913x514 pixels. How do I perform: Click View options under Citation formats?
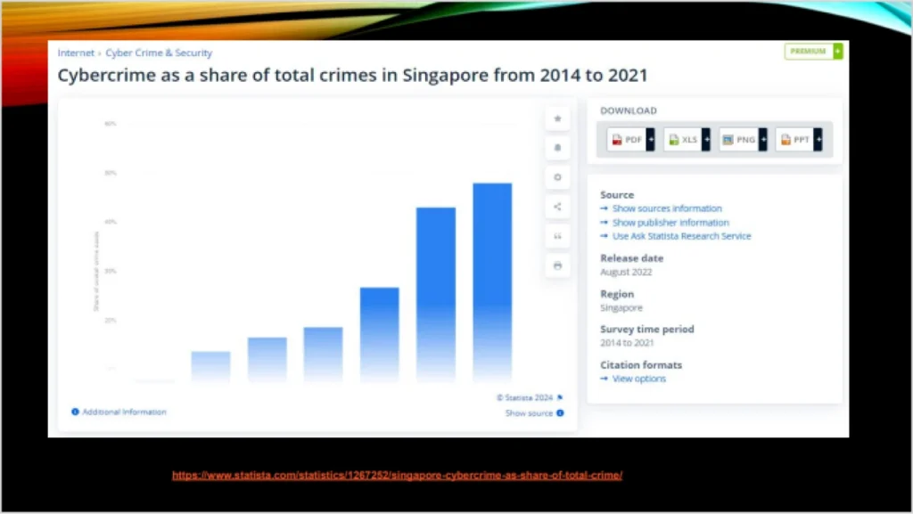[638, 379]
